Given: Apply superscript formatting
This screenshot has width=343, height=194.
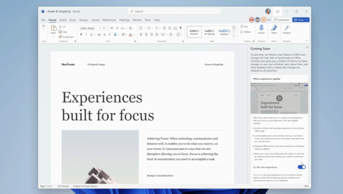Looking at the screenshot, I should (110, 35).
